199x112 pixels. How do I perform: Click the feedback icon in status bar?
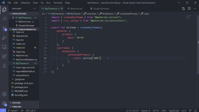pos(190,111)
